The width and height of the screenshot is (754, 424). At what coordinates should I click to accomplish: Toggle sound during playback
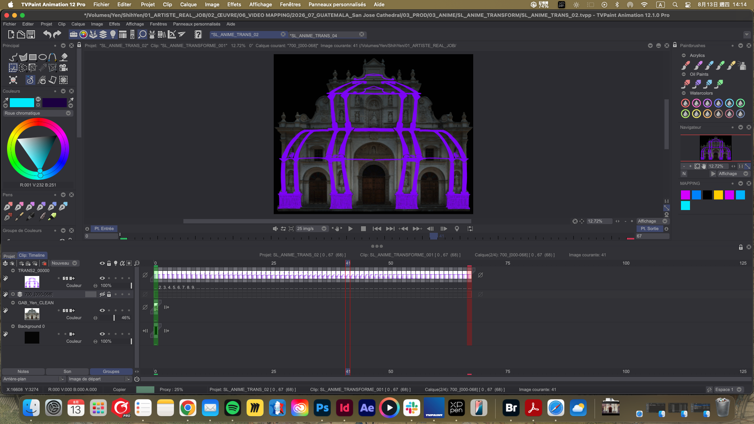click(x=275, y=229)
